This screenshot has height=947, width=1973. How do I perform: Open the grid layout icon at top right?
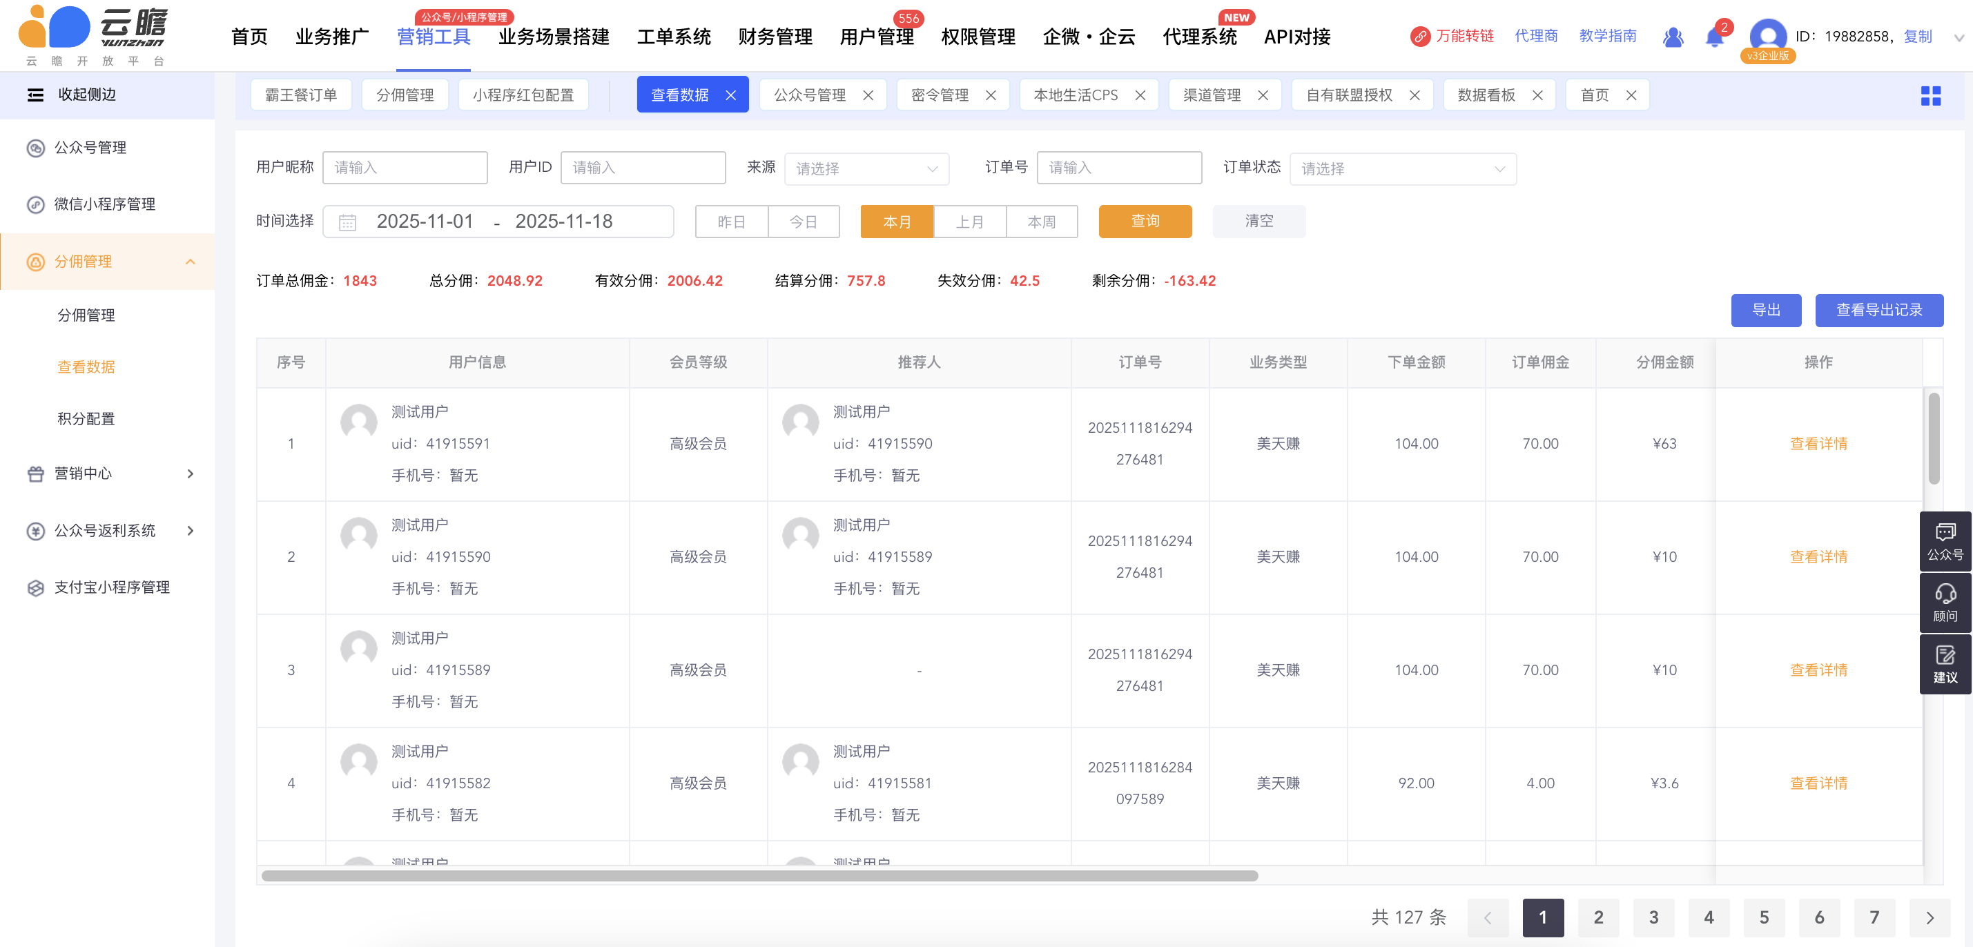(x=1930, y=96)
